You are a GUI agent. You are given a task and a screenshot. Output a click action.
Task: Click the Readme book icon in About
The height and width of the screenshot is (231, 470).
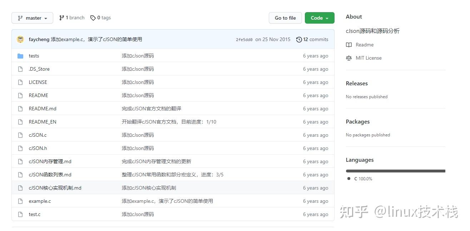[x=348, y=45]
